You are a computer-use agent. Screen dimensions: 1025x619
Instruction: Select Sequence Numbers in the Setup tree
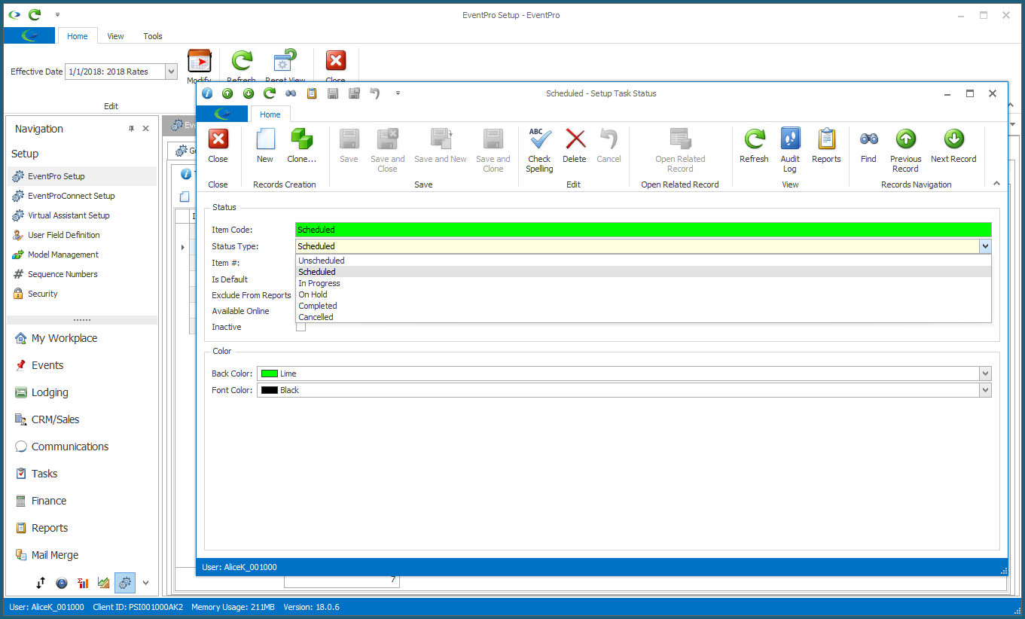[83, 274]
